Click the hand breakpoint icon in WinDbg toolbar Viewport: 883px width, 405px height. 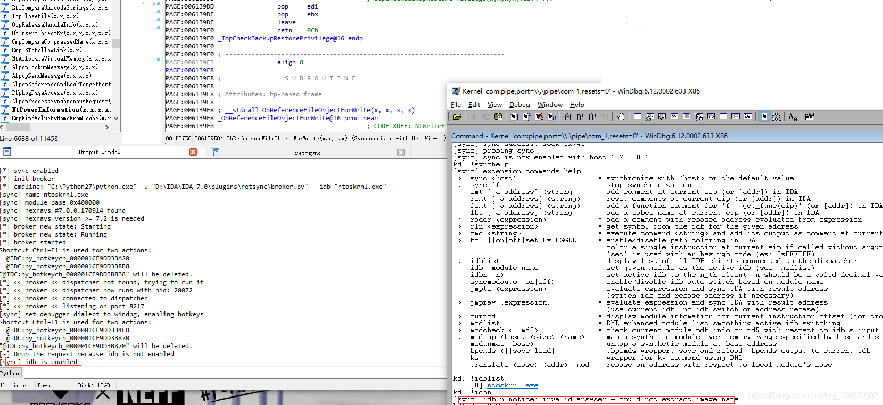click(x=621, y=116)
